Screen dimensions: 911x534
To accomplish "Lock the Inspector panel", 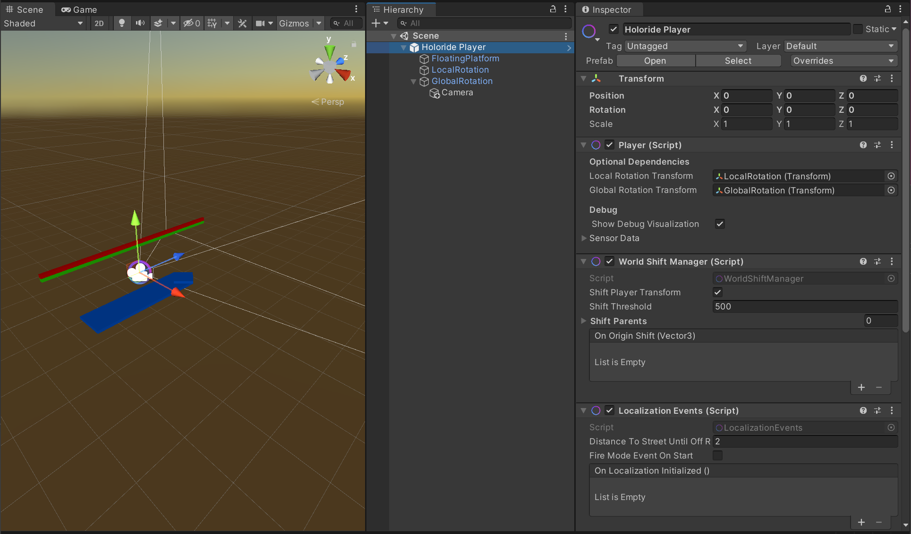I will point(887,9).
